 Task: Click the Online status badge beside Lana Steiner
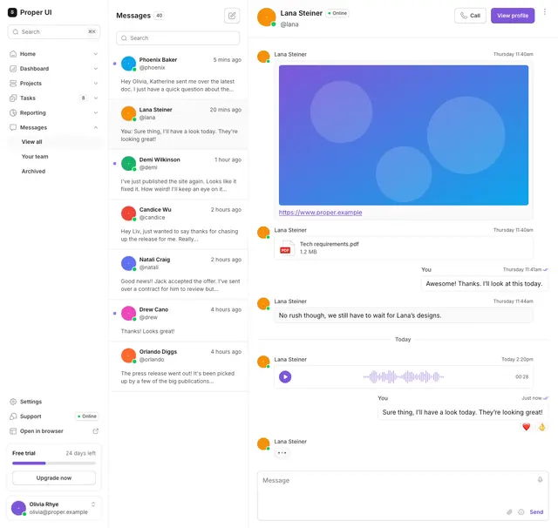337,13
